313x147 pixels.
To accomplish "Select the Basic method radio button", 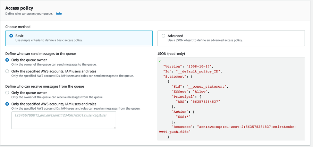I will click(11, 36).
